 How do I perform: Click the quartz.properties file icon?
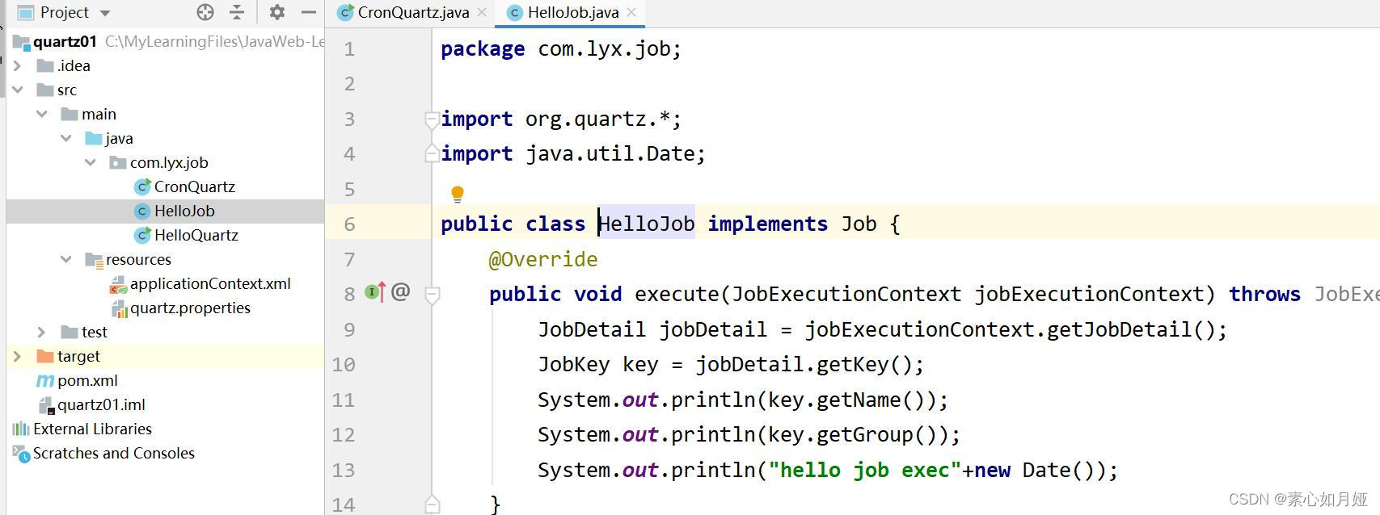coord(119,308)
